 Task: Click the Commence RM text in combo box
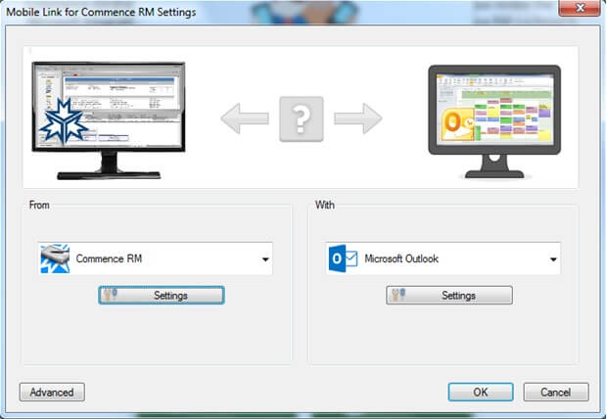[109, 258]
